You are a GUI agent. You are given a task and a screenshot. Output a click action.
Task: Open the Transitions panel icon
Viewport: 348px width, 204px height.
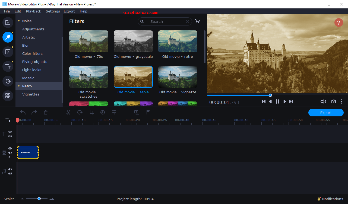click(x=8, y=52)
